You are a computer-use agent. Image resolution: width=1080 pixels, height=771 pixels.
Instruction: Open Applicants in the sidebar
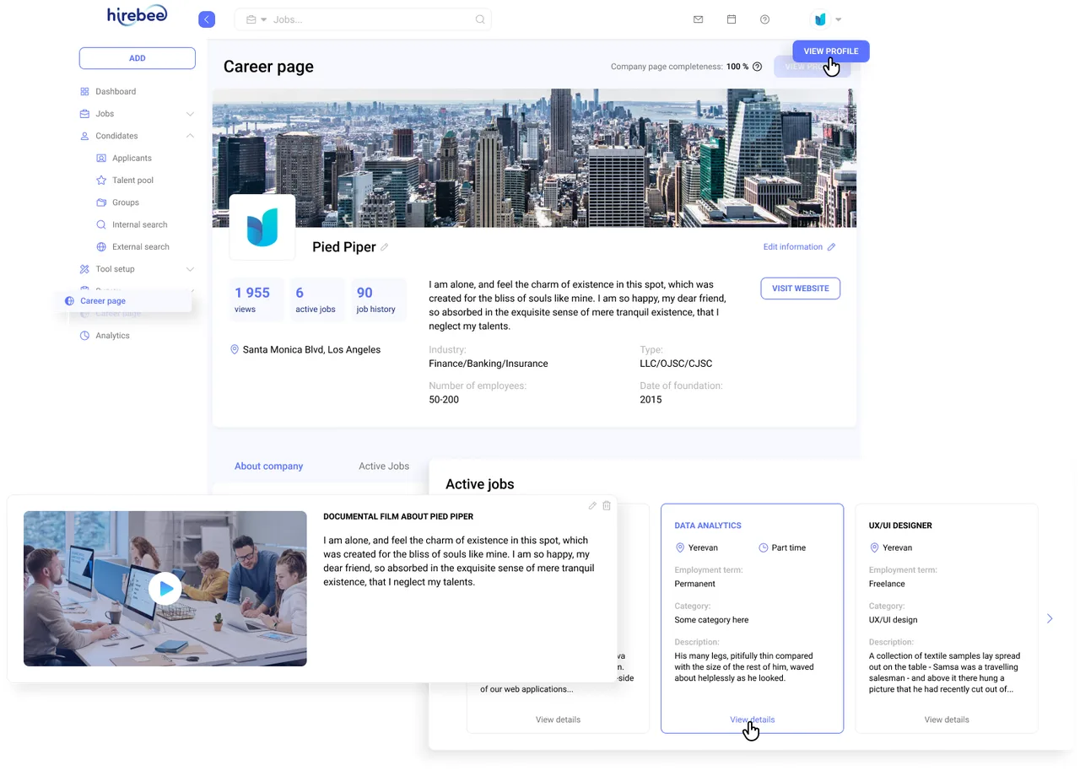[x=132, y=158]
